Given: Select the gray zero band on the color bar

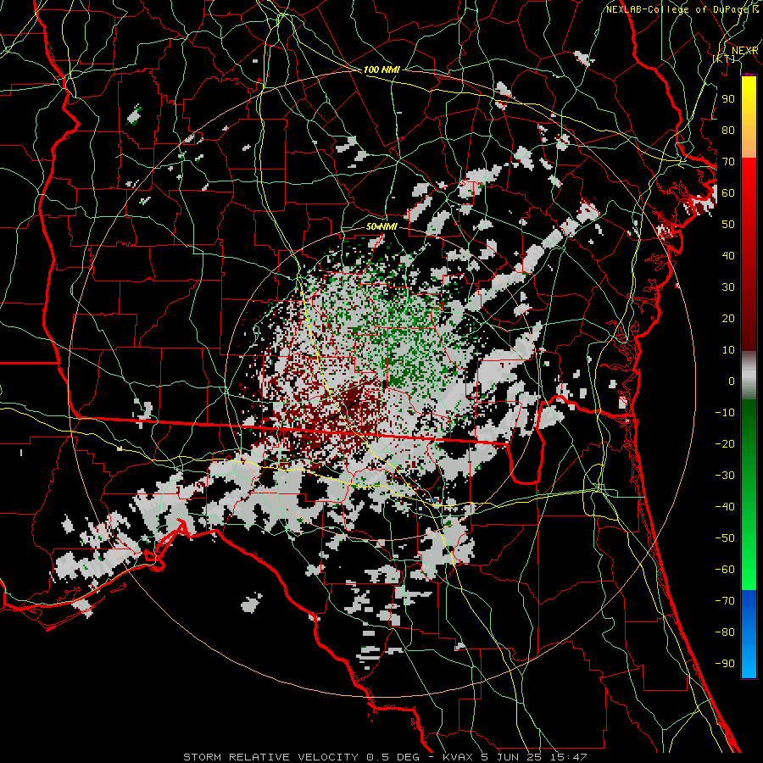Looking at the screenshot, I should (x=749, y=375).
